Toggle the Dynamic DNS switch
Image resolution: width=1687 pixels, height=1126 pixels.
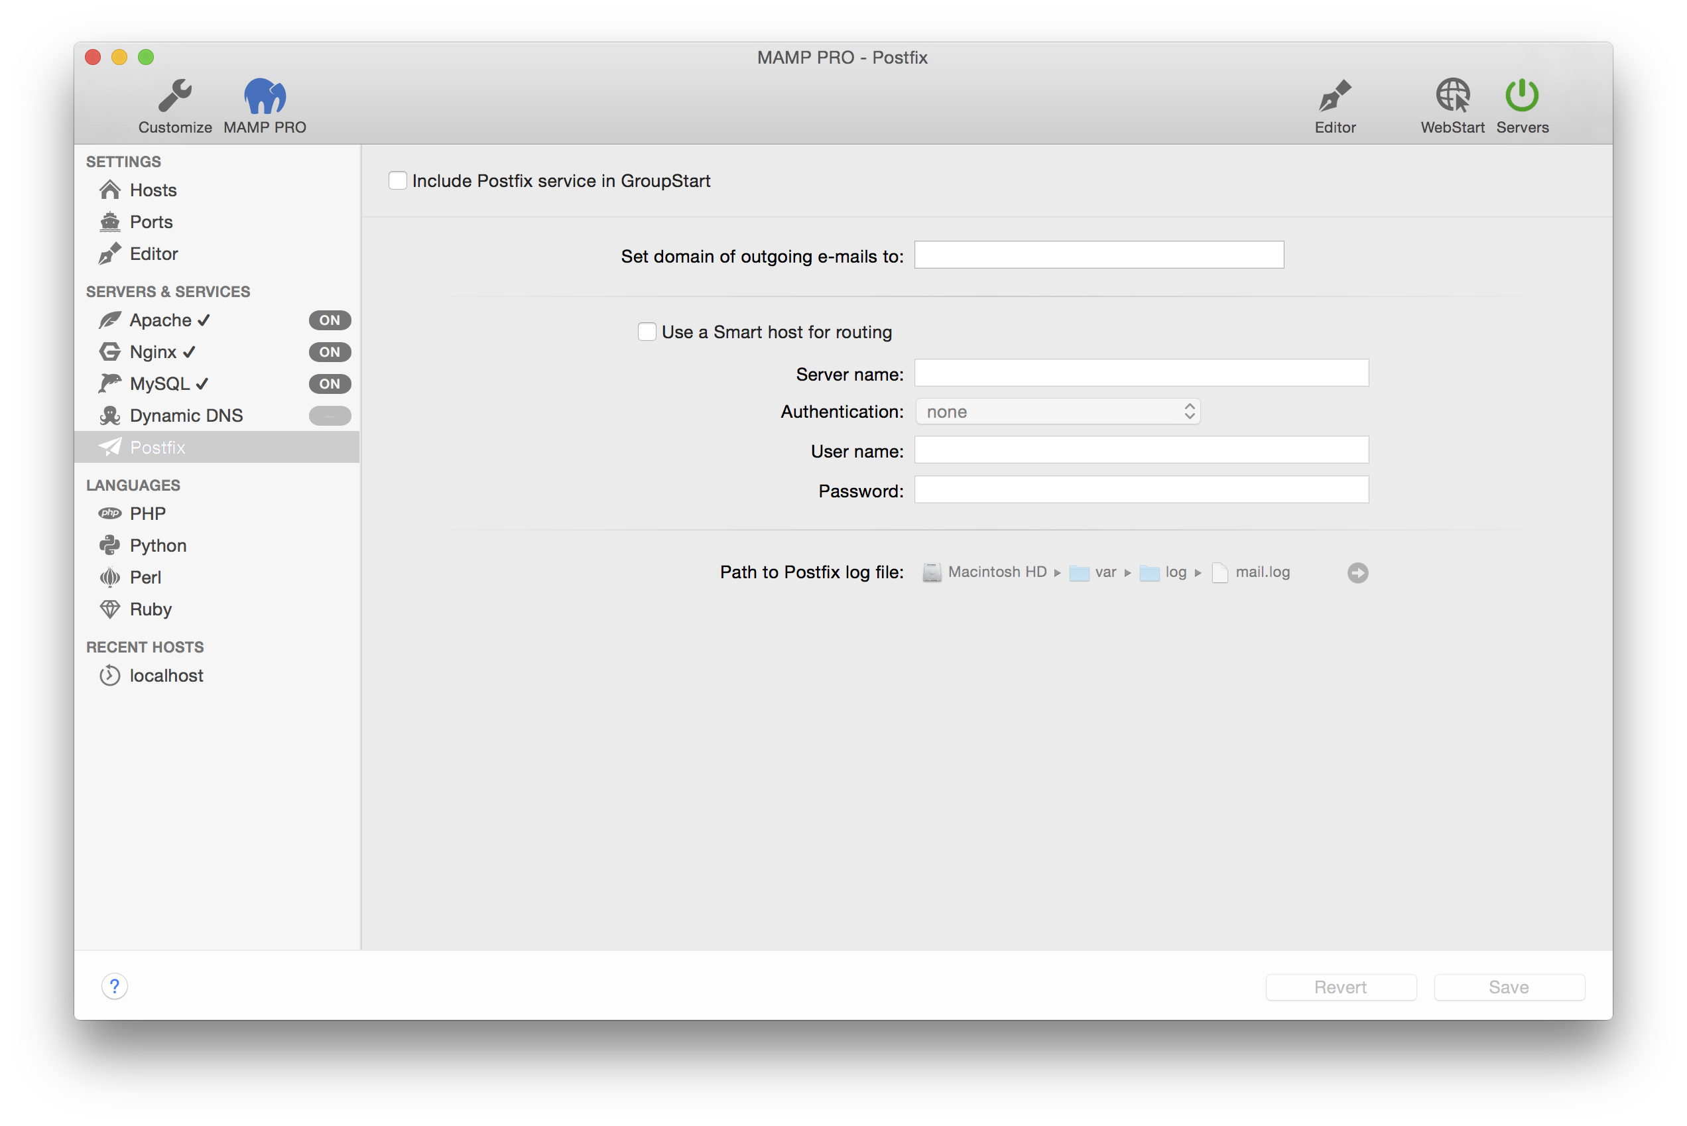point(330,415)
